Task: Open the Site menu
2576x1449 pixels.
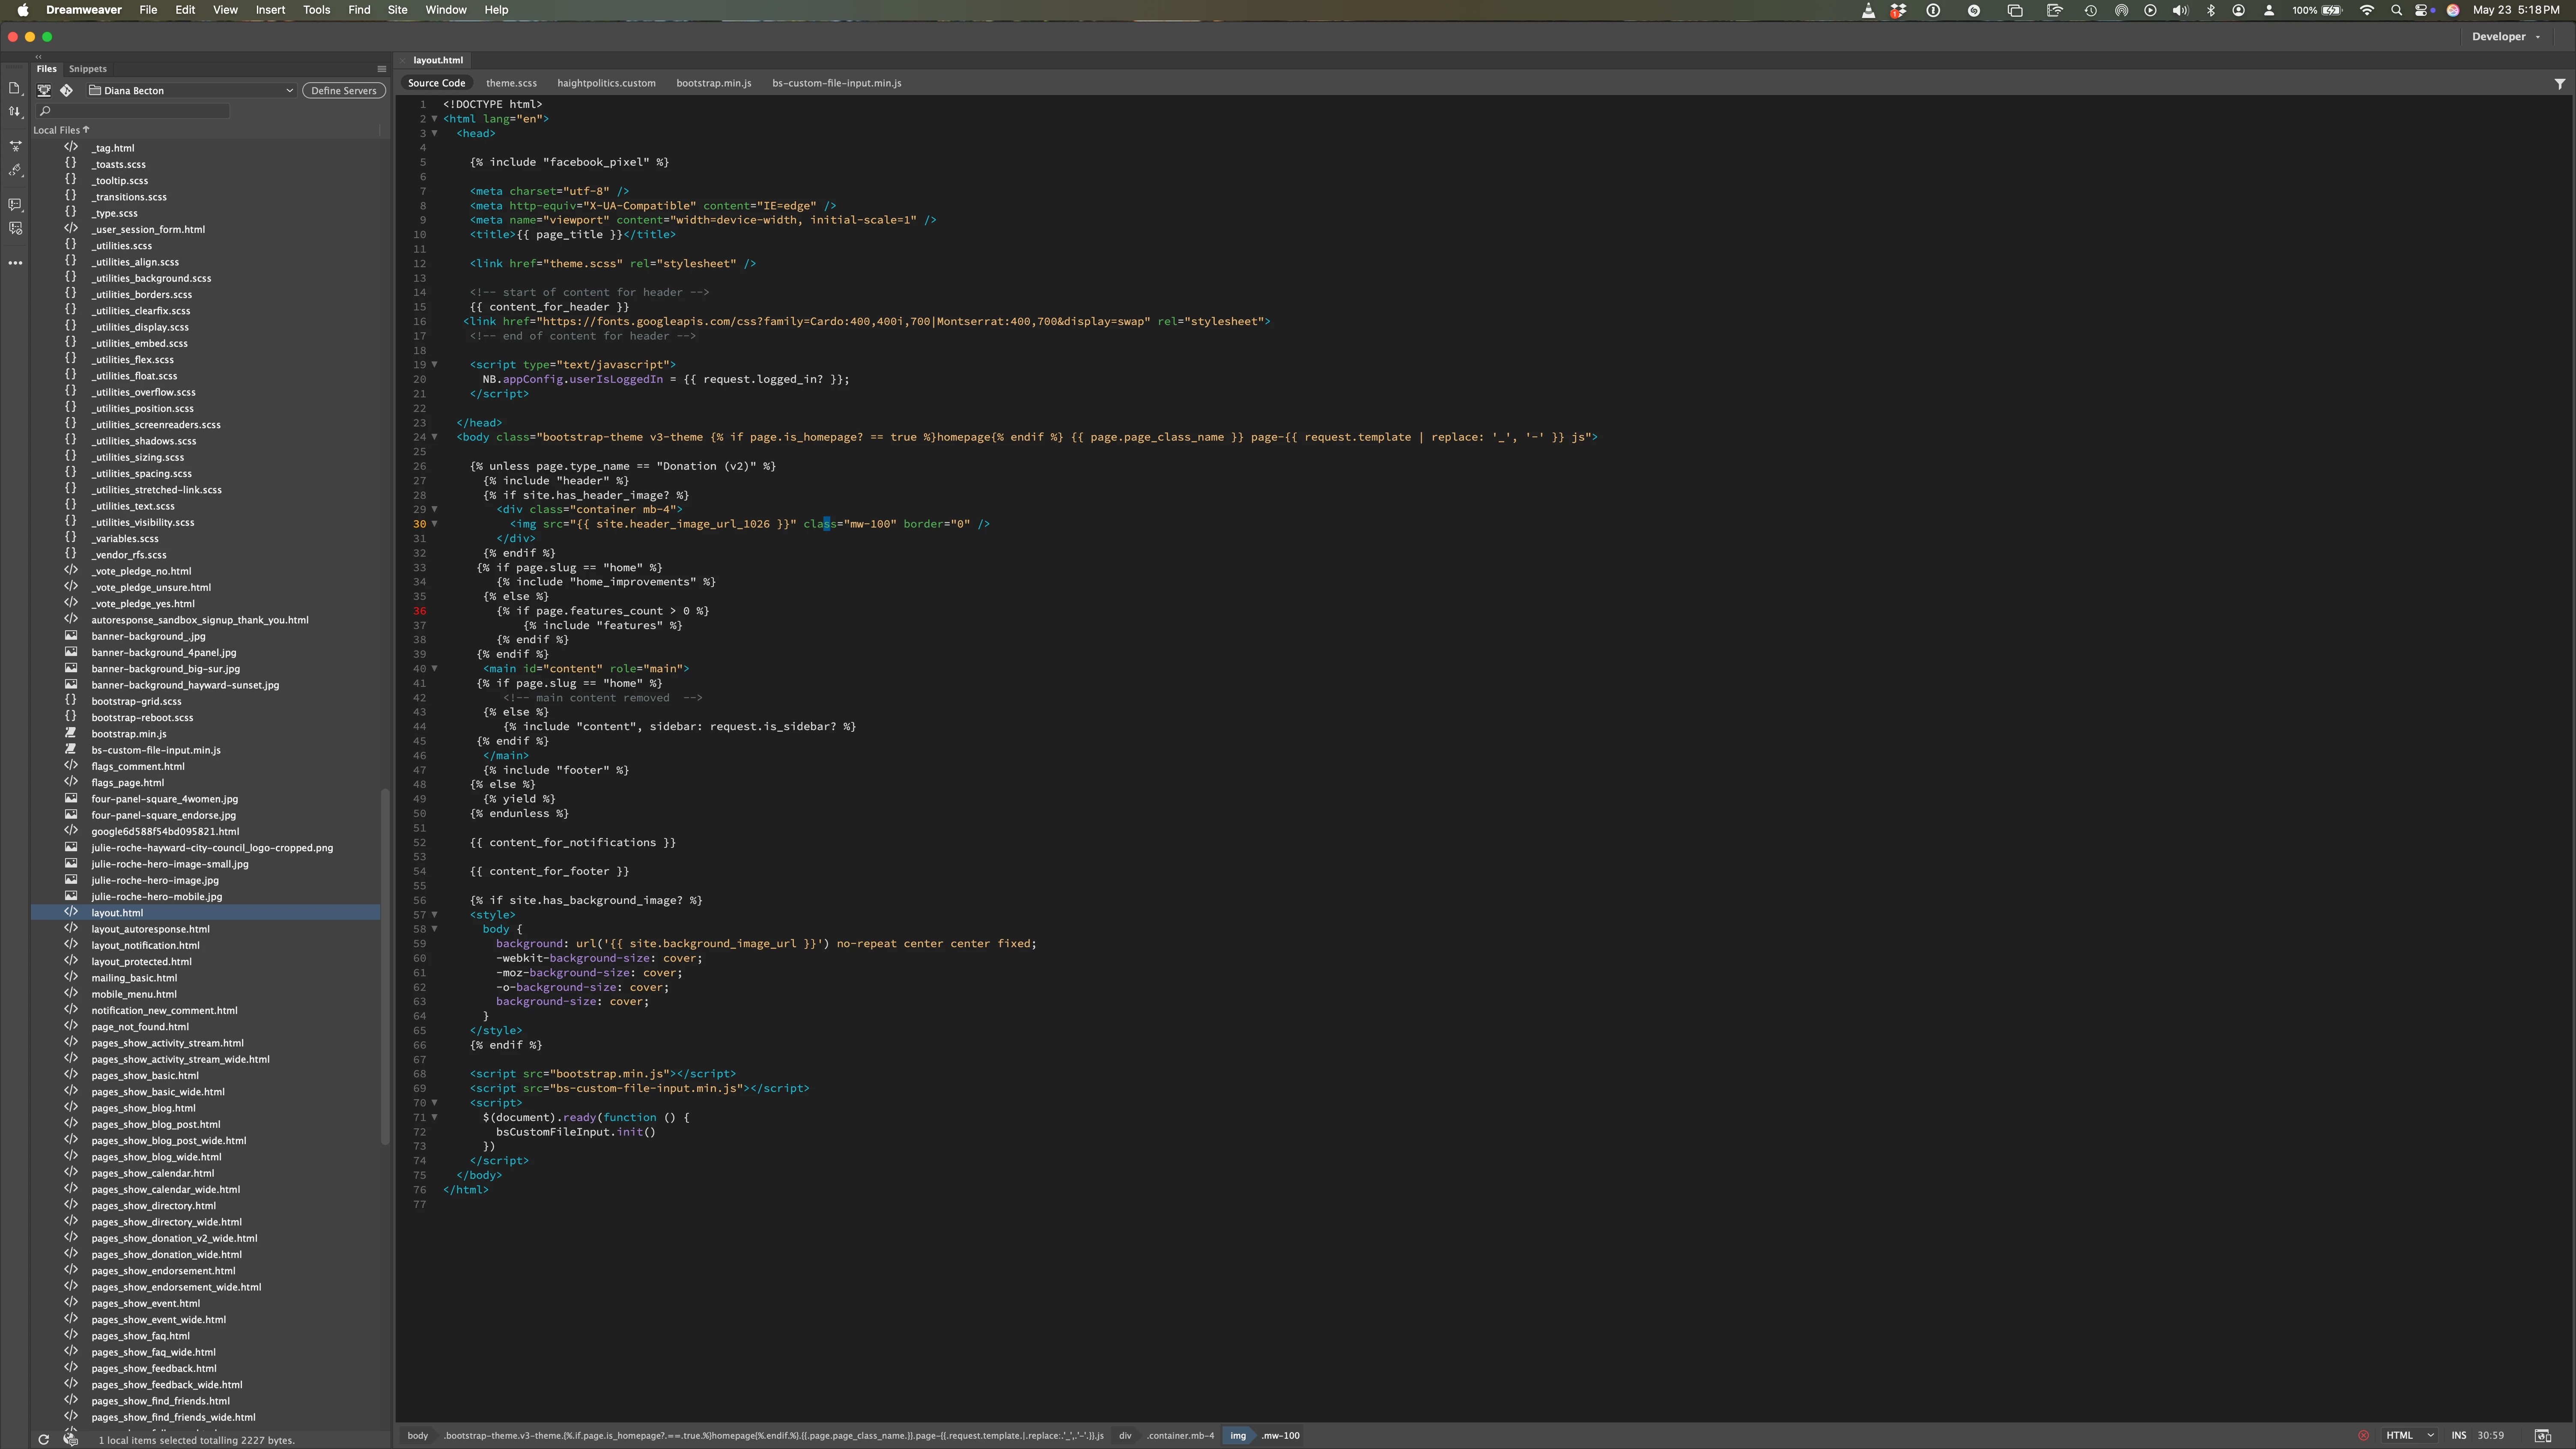Action: pyautogui.click(x=397, y=10)
